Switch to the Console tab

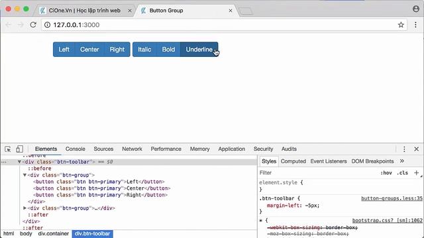coord(75,149)
